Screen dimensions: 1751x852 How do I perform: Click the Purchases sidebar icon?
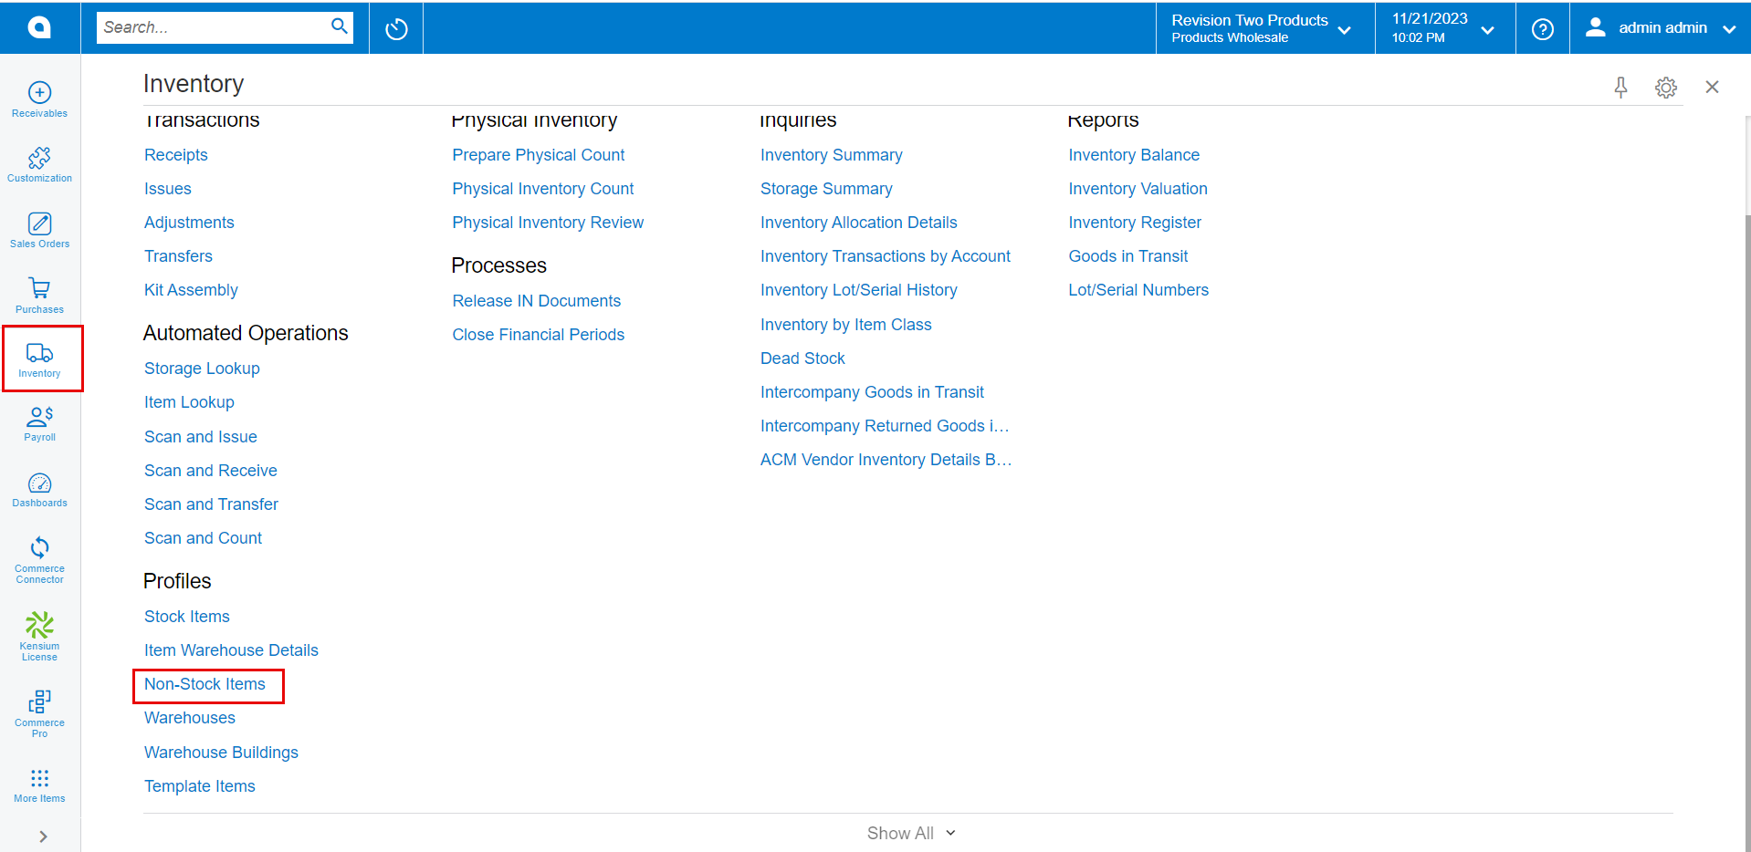click(x=39, y=296)
